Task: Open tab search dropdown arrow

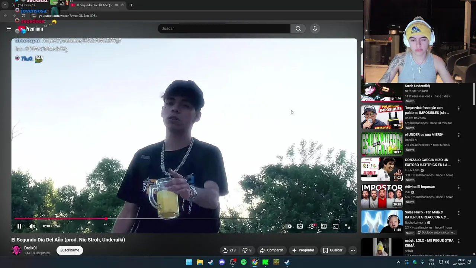Action: click(5, 5)
